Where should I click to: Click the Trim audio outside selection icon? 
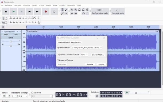pyautogui.click(x=72, y=14)
